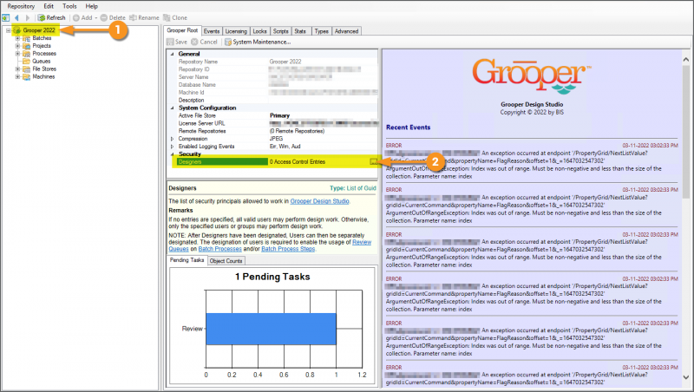
Task: Click the Delete toolbar button
Action: pos(113,17)
